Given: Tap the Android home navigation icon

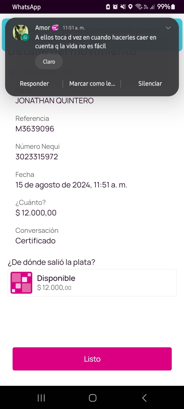Looking at the screenshot, I should click(93, 398).
